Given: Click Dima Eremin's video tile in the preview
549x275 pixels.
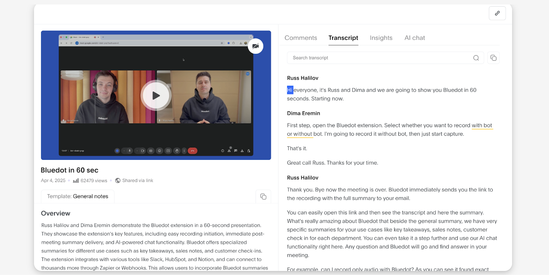Looking at the screenshot, I should 108,97.
